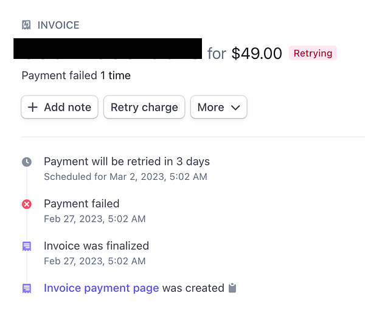Viewport: 365px width, 316px height.
Task: Select the 'Payment failed' timeline event
Action: click(82, 204)
